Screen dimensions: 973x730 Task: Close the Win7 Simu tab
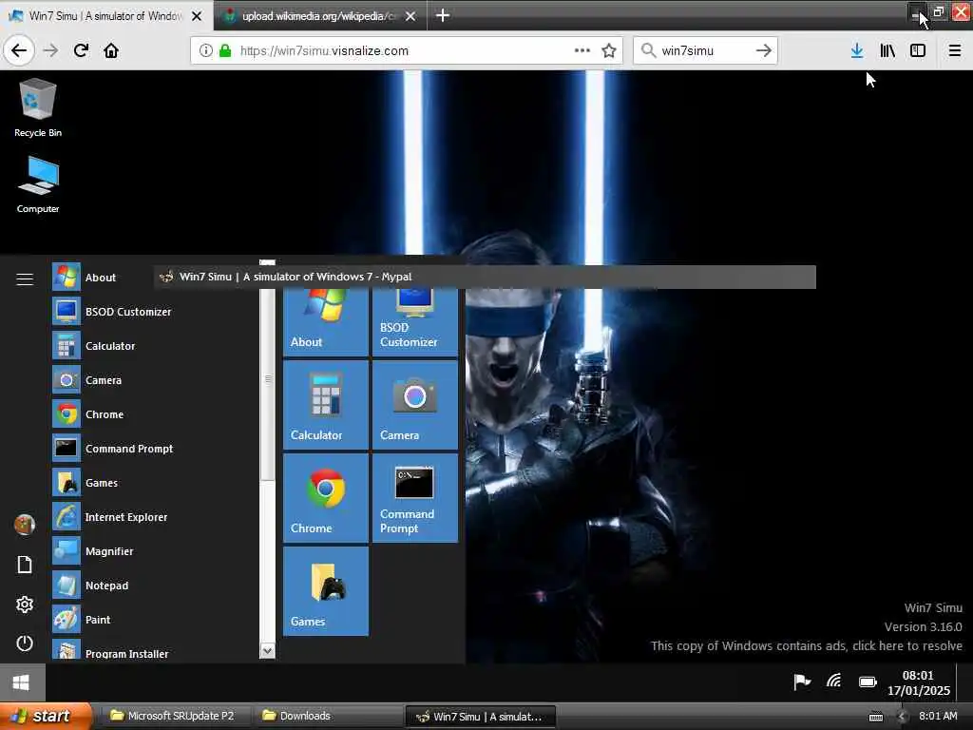(197, 16)
